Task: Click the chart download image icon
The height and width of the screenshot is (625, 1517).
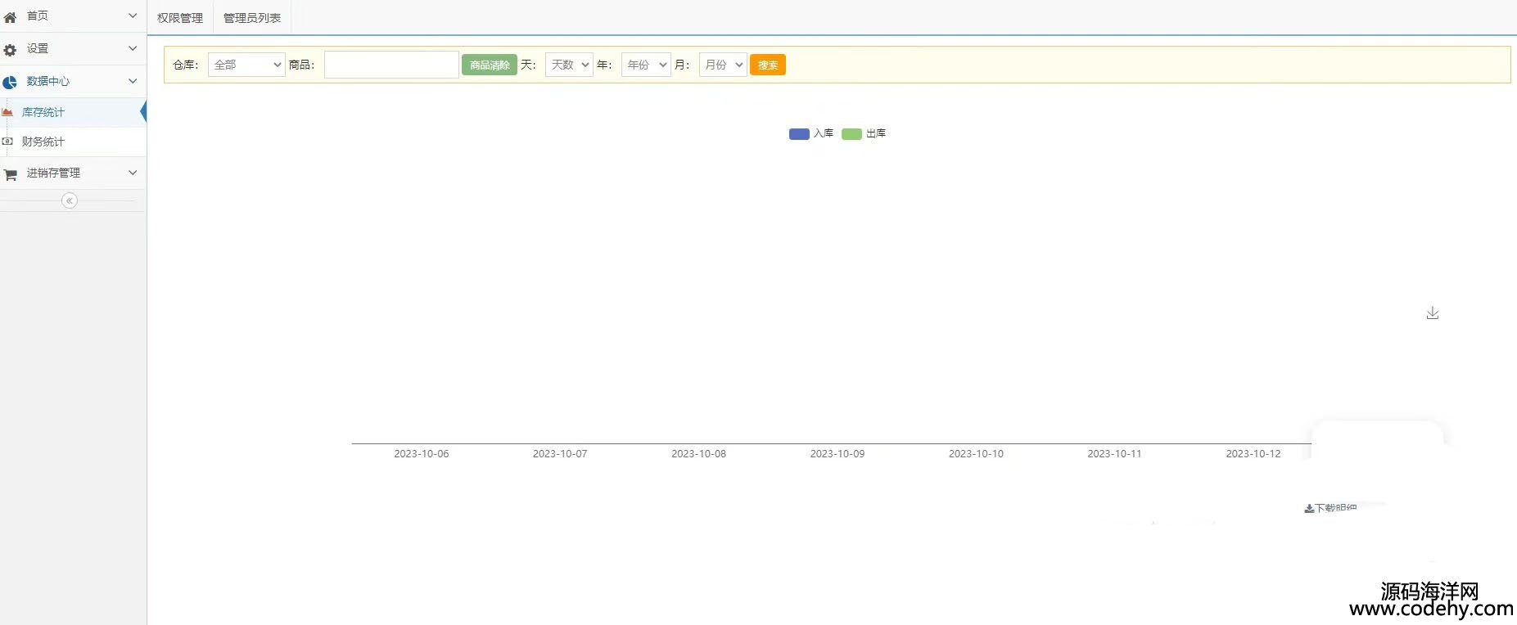Action: (x=1433, y=313)
